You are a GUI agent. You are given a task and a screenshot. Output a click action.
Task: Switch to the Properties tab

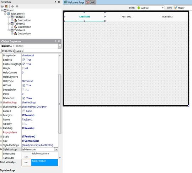coord(8,51)
